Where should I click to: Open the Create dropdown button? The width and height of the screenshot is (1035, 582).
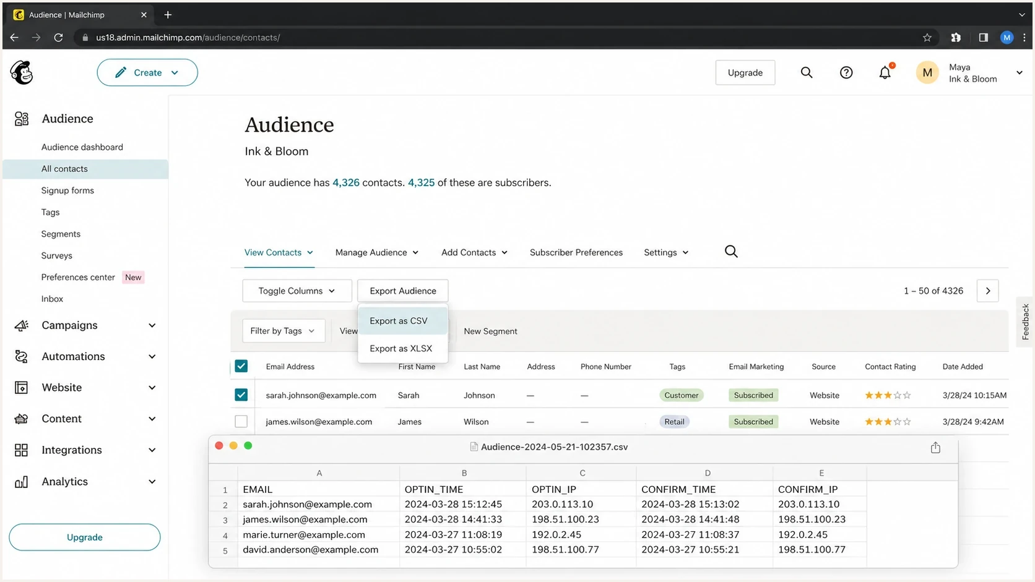click(147, 72)
